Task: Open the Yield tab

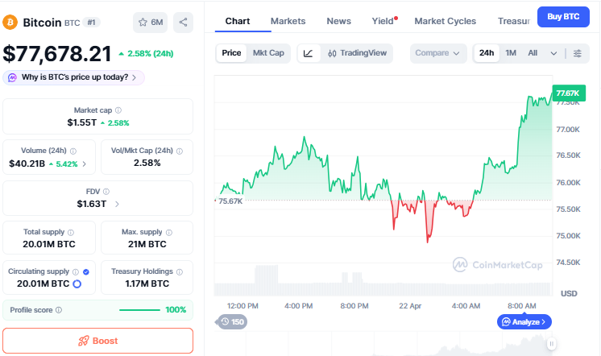Action: click(x=383, y=21)
